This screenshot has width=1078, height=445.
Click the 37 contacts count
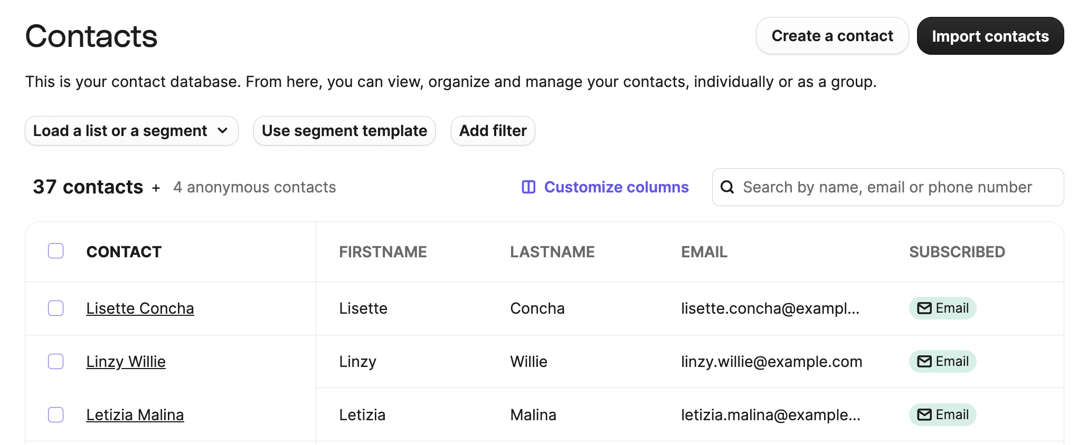[88, 187]
